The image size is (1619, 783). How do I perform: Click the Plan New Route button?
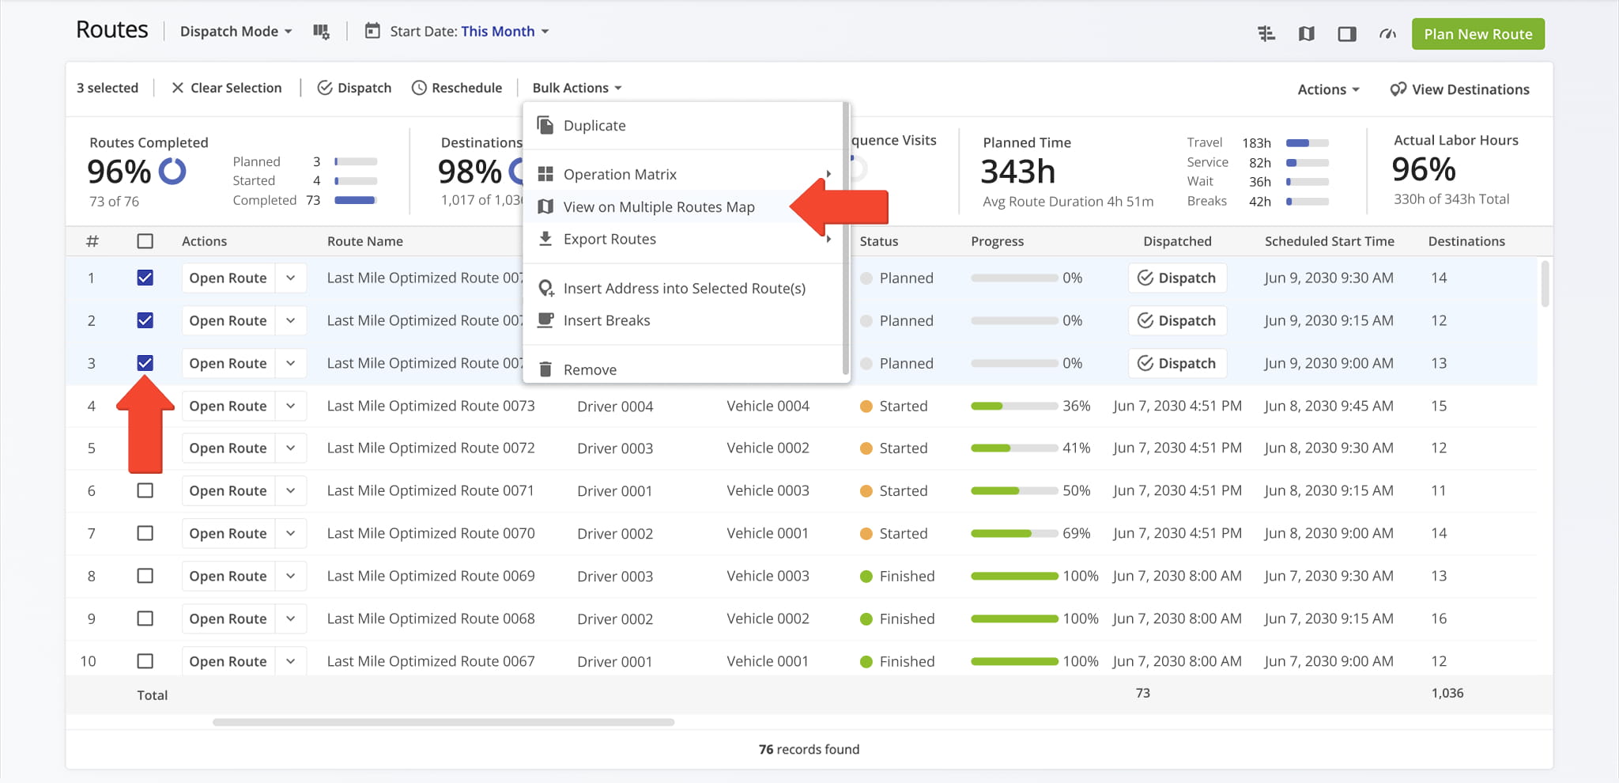pos(1477,34)
